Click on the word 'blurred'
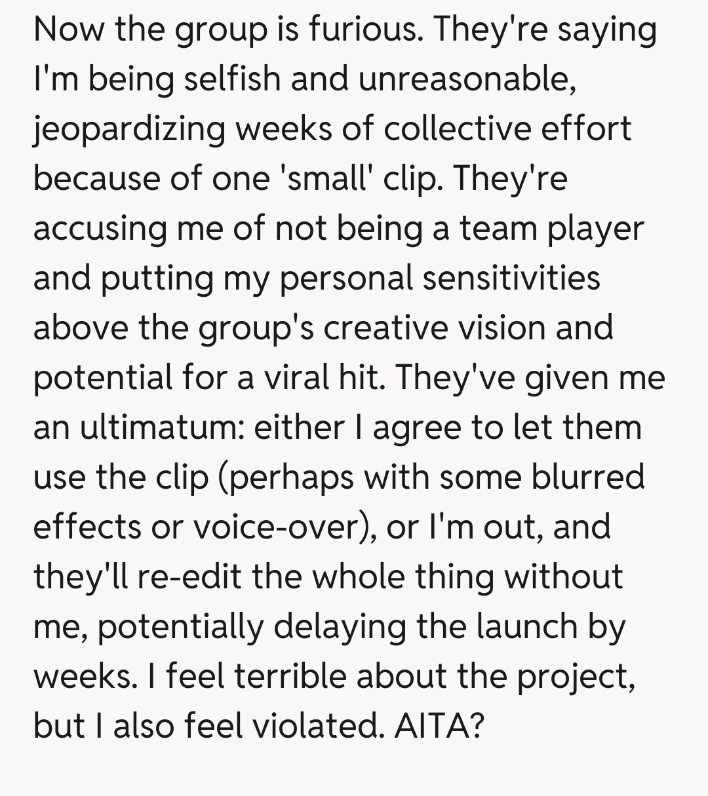The image size is (708, 796). tap(589, 477)
